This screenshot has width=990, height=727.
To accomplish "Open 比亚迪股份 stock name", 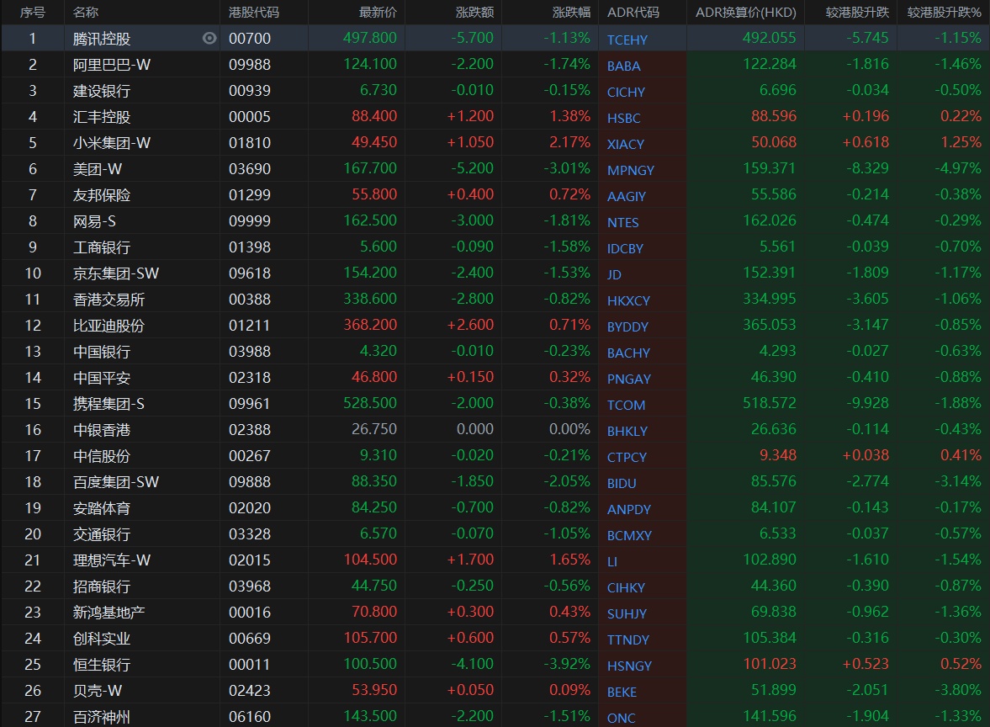I will point(109,325).
